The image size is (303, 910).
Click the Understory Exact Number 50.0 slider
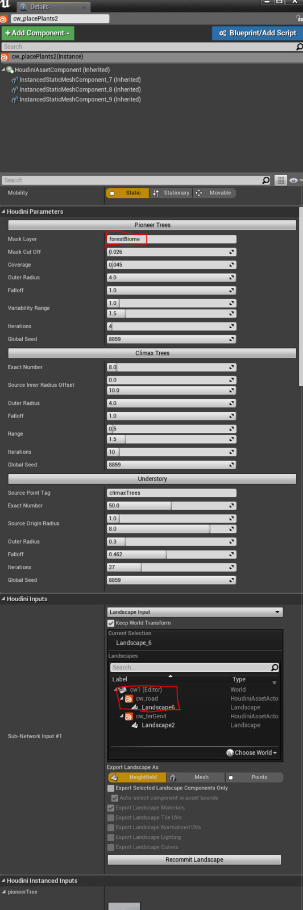tap(172, 506)
